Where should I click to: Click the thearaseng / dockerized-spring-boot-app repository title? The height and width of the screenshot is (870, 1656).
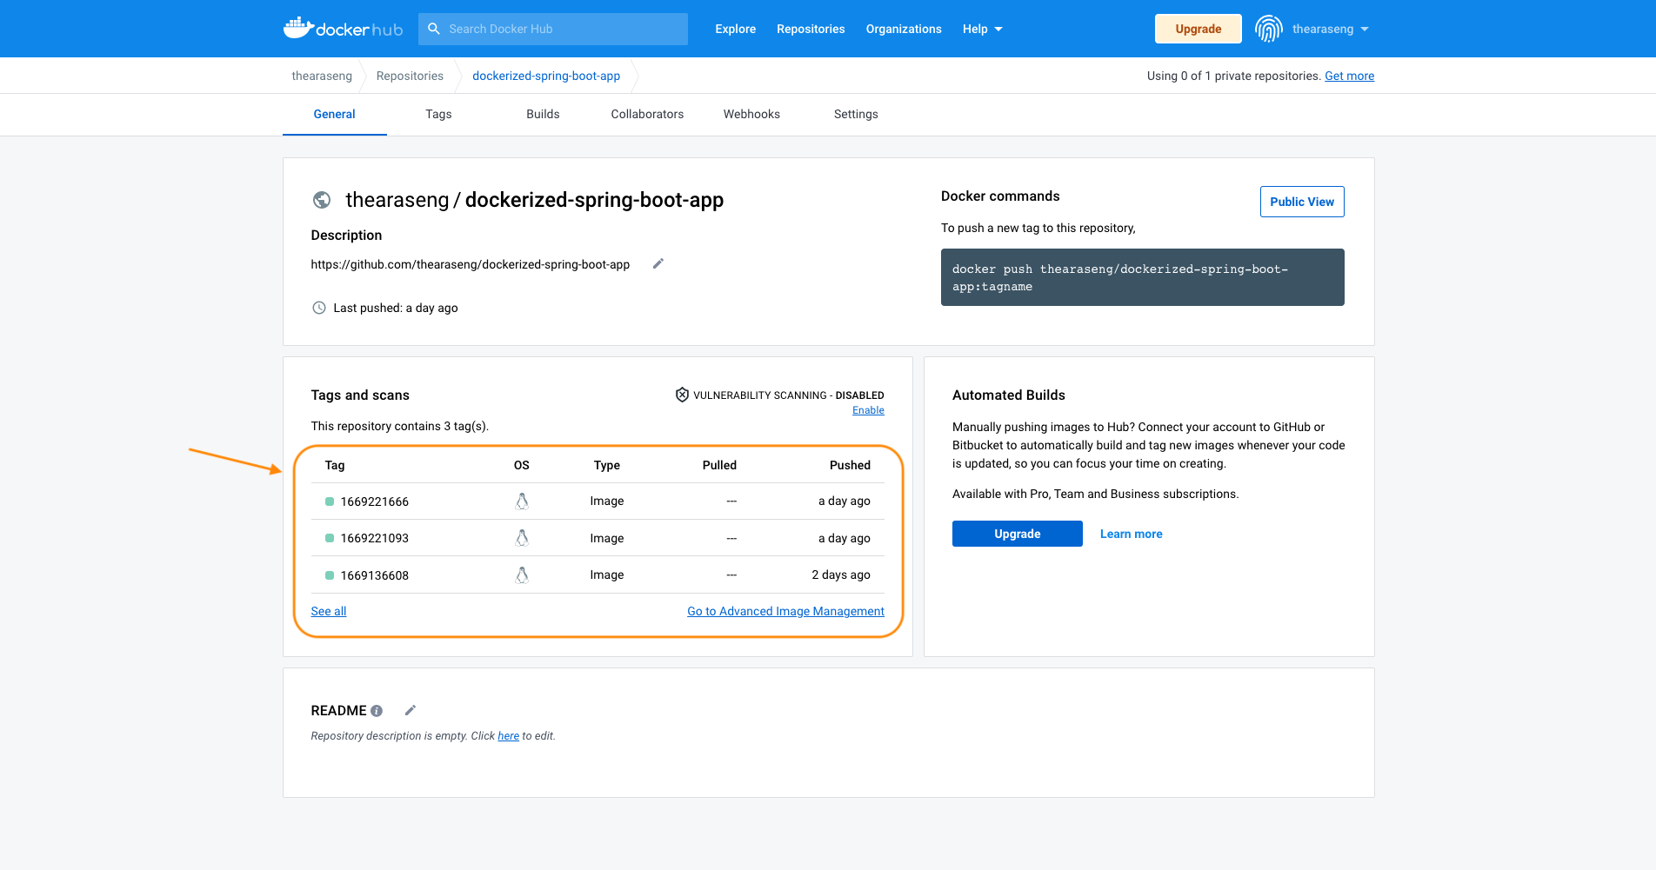(x=535, y=200)
